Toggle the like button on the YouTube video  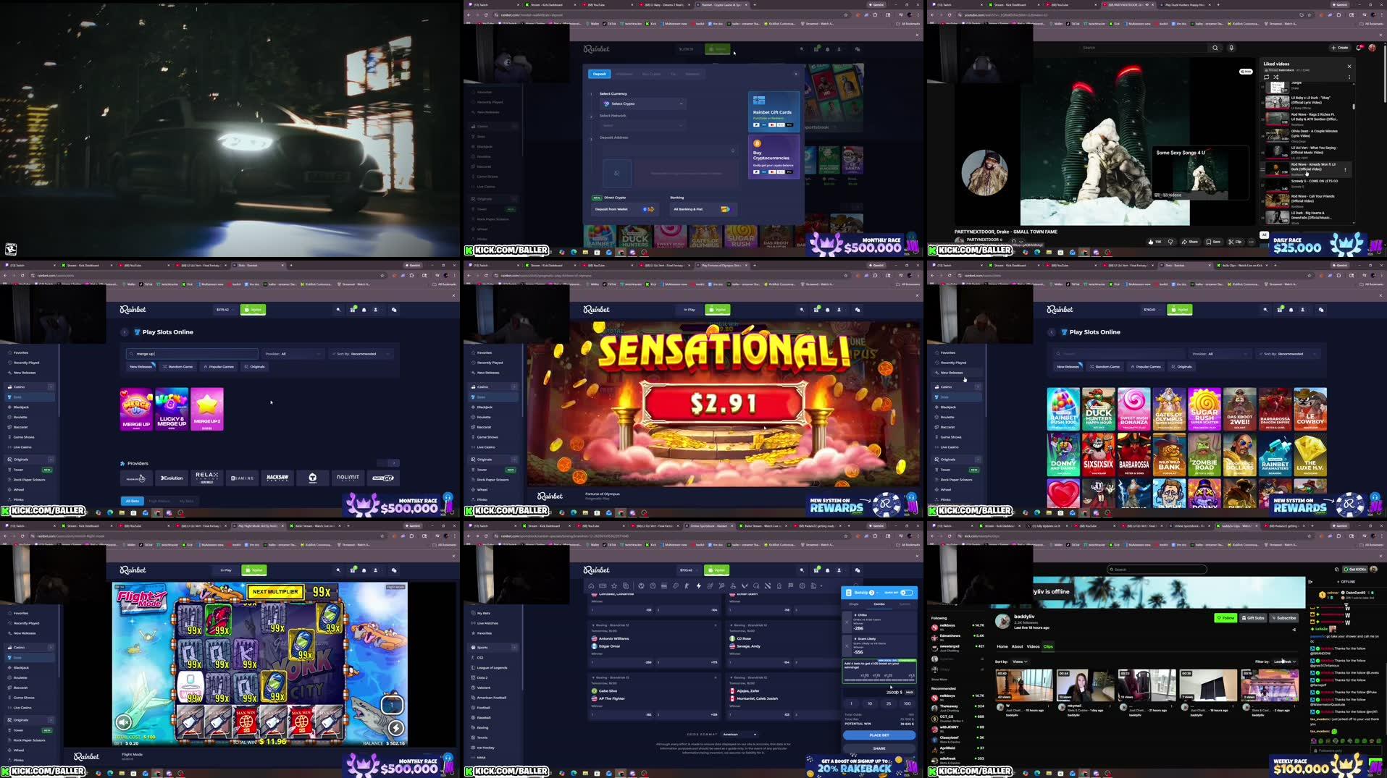1150,242
